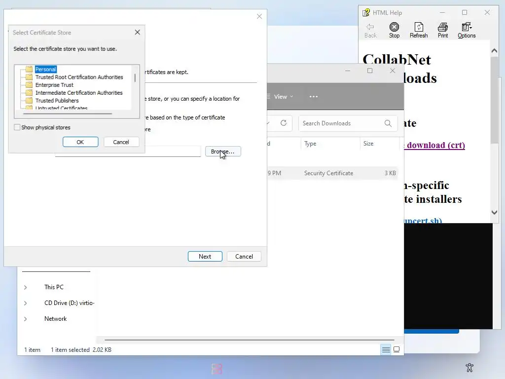505x379 pixels.
Task: Select the Security Certificate file row
Action: pyautogui.click(x=332, y=173)
